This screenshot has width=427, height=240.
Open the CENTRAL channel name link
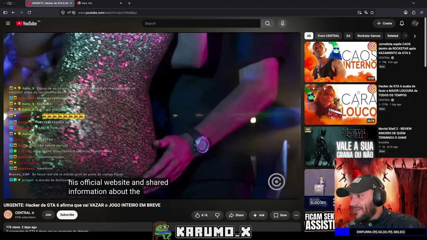click(23, 213)
